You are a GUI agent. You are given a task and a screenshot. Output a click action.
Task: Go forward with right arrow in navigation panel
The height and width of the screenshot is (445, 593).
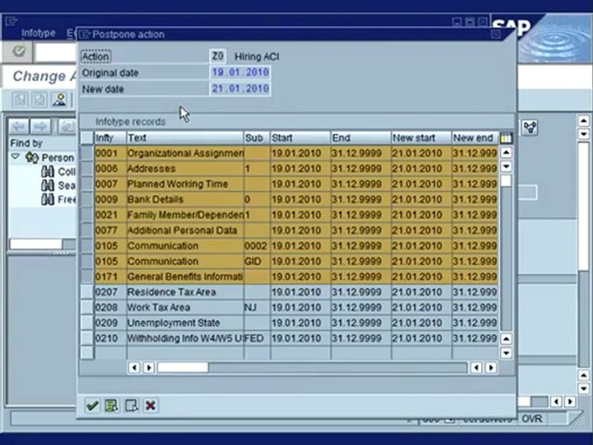click(40, 126)
